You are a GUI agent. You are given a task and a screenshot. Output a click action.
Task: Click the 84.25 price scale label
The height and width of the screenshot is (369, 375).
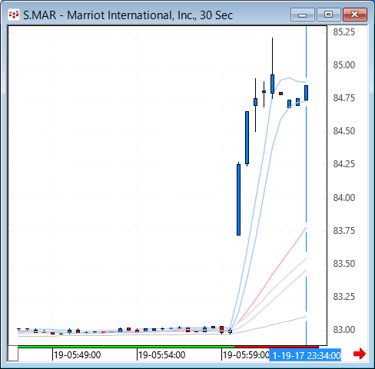[x=344, y=164]
